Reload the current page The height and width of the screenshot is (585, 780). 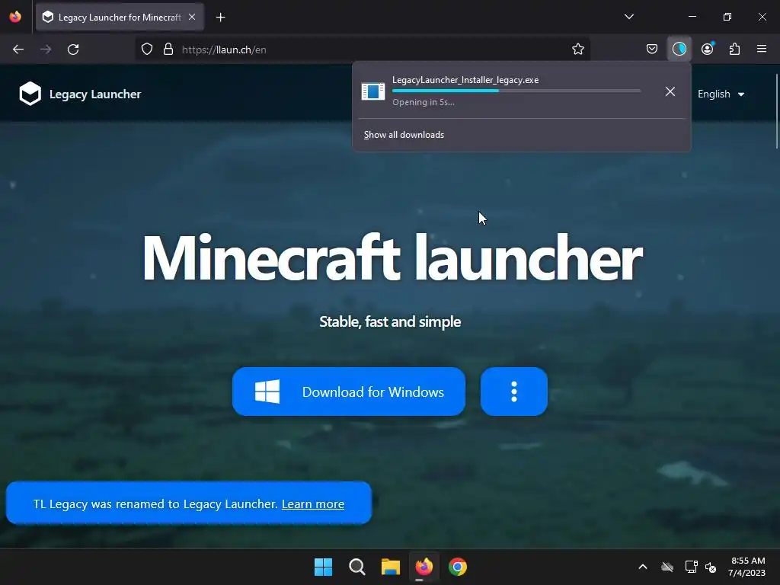pyautogui.click(x=73, y=50)
